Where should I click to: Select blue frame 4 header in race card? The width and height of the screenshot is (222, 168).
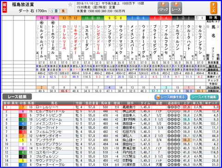[138, 18]
